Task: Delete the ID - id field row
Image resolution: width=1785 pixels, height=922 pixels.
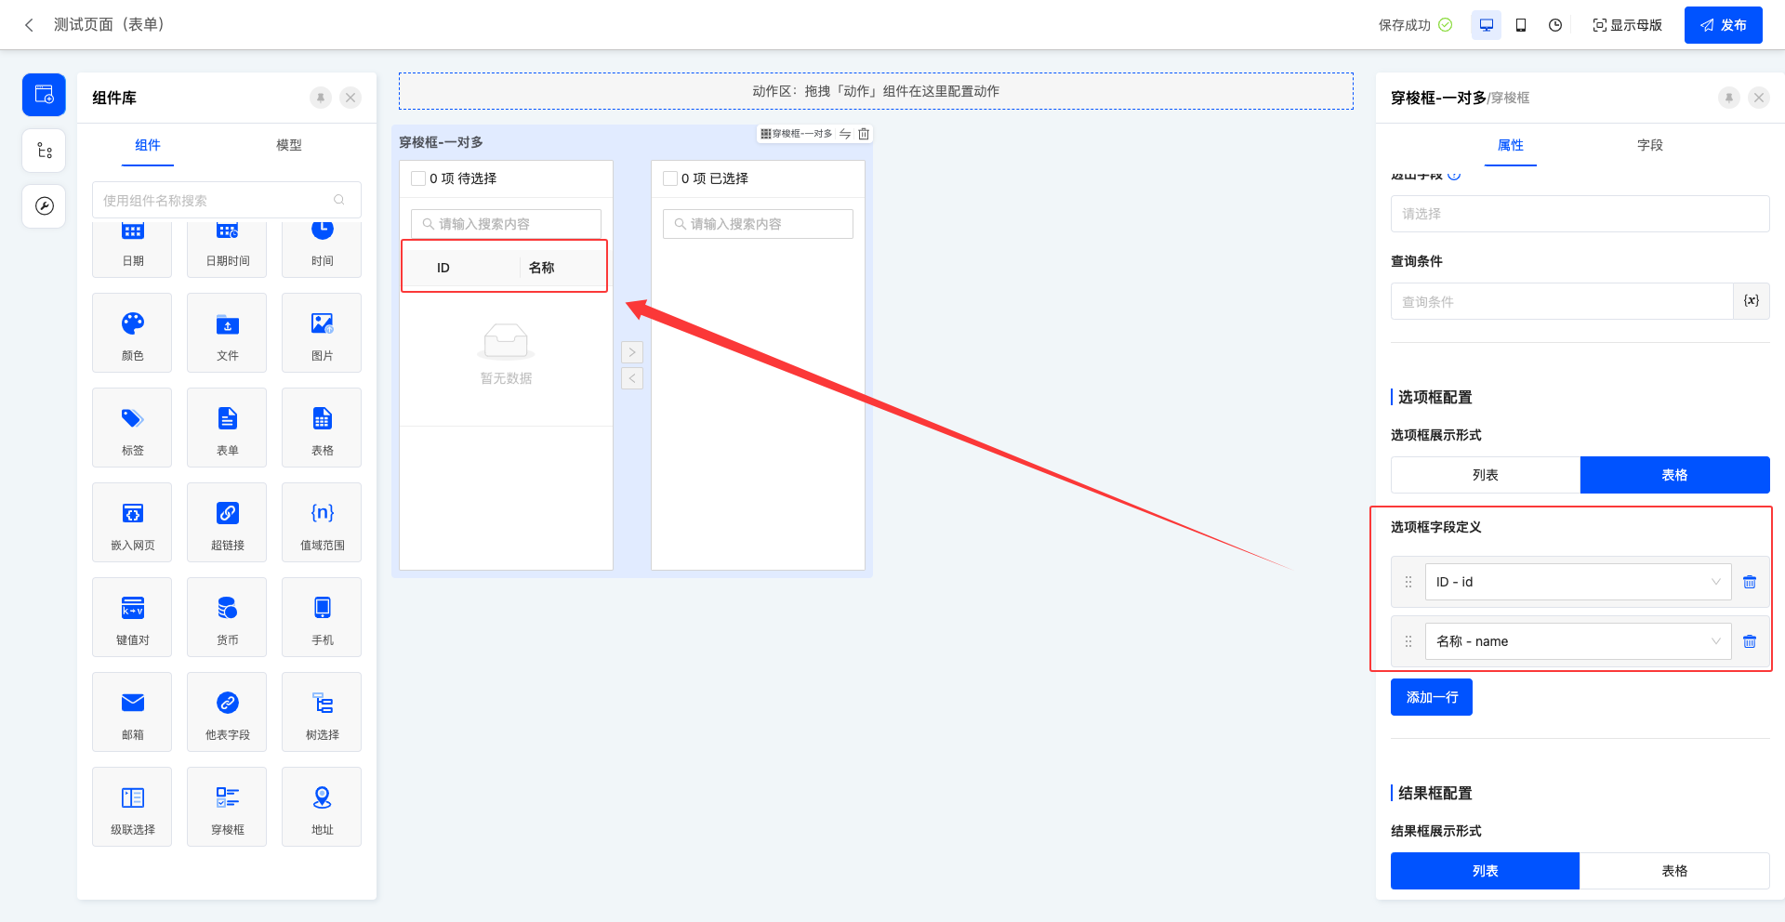Action: tap(1749, 582)
